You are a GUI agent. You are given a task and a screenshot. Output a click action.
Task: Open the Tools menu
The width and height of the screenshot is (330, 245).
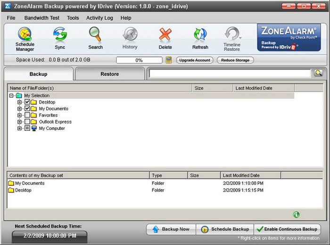point(73,18)
